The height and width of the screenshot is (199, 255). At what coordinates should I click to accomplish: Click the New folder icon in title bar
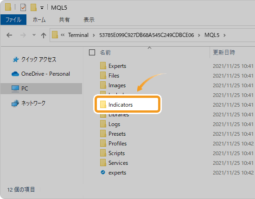(x=33, y=7)
